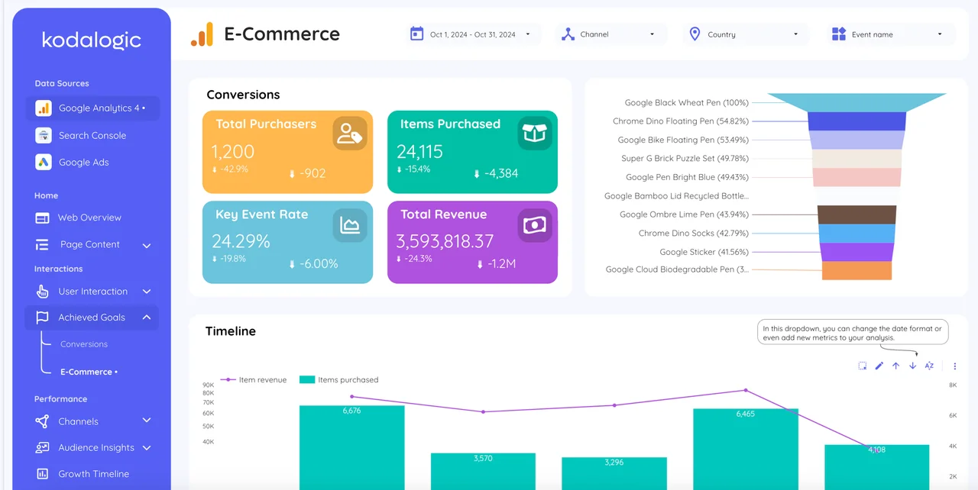Expand the Page Content chevron
Screen dimensions: 978x490
pyautogui.click(x=147, y=246)
